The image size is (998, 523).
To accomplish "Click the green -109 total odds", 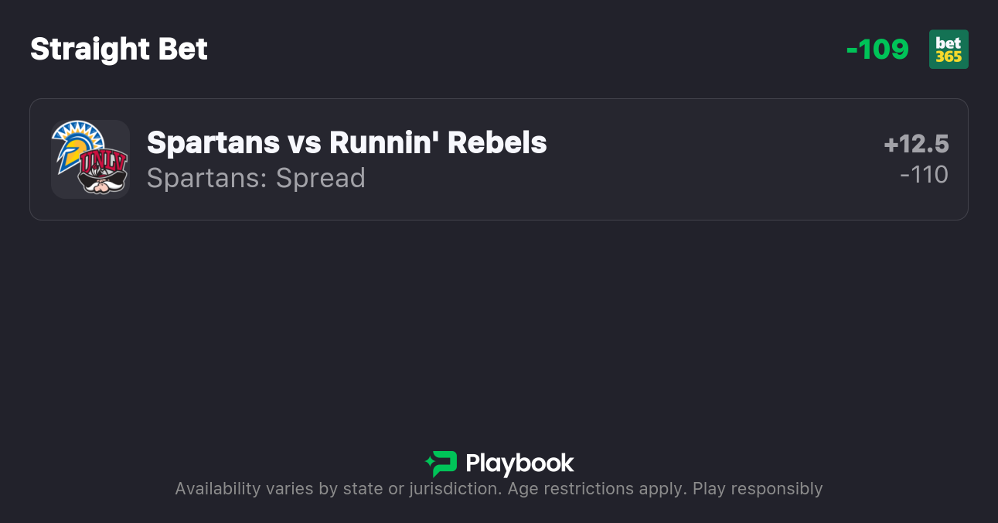I will click(877, 50).
